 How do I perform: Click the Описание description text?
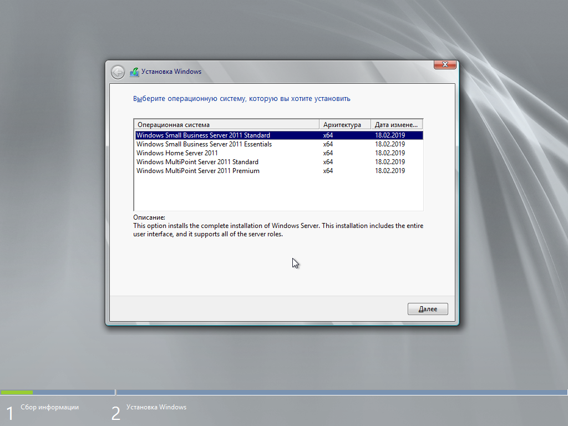pos(277,230)
